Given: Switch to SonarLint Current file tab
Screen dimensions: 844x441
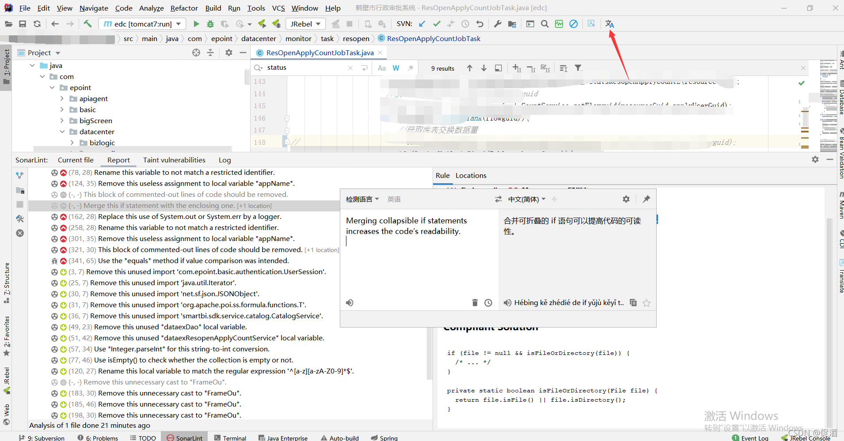Looking at the screenshot, I should [x=76, y=160].
